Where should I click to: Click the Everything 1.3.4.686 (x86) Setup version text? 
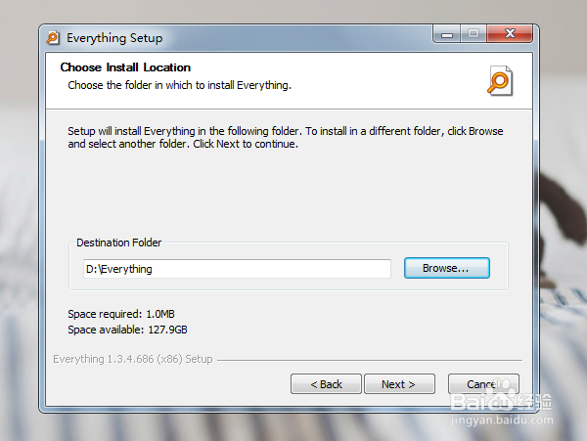click(x=133, y=359)
